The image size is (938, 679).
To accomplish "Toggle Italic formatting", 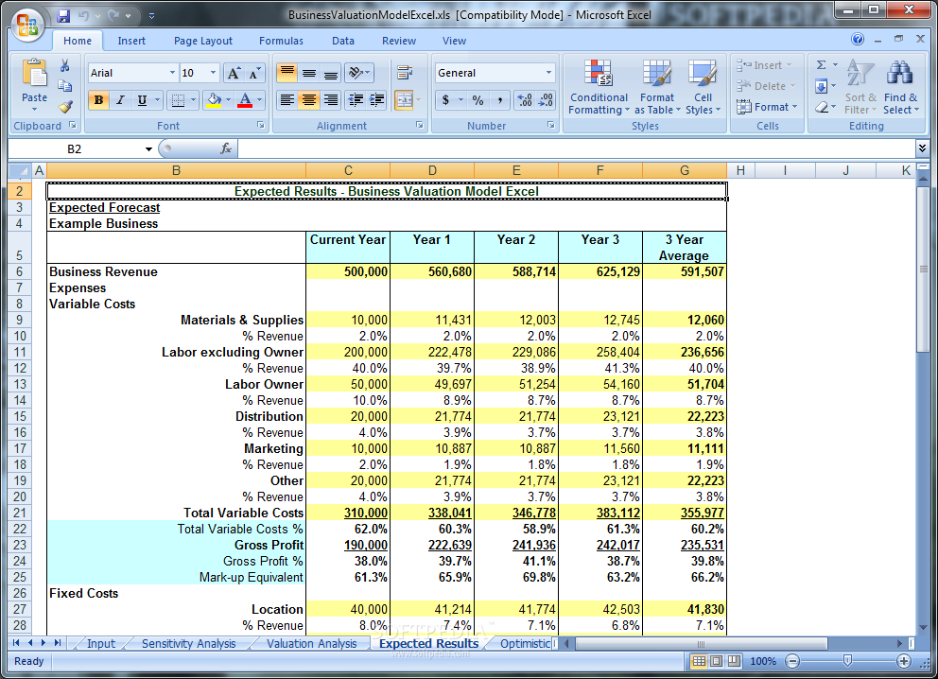I will tap(120, 100).
